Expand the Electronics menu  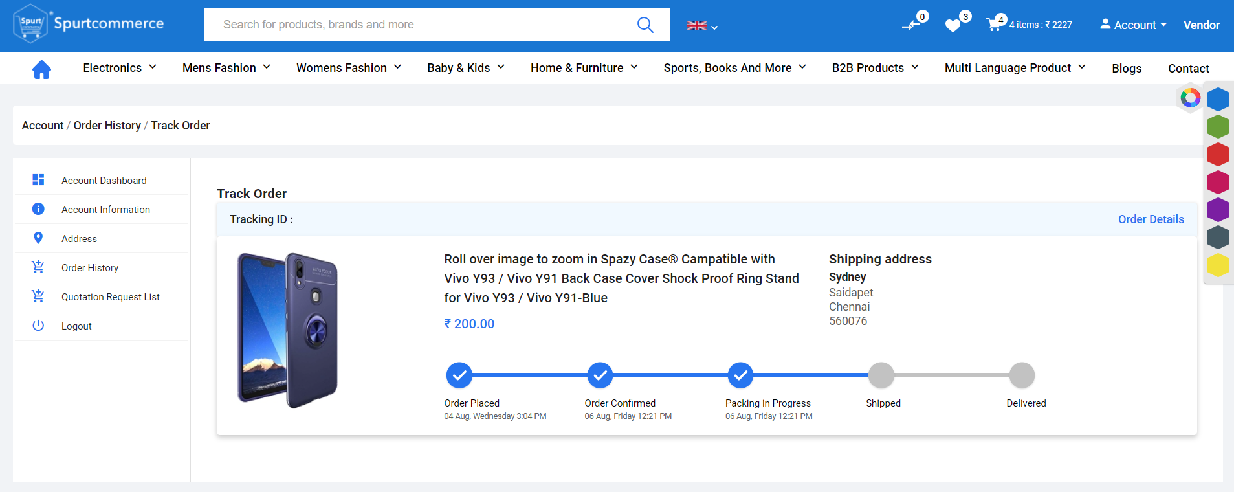[x=120, y=68]
